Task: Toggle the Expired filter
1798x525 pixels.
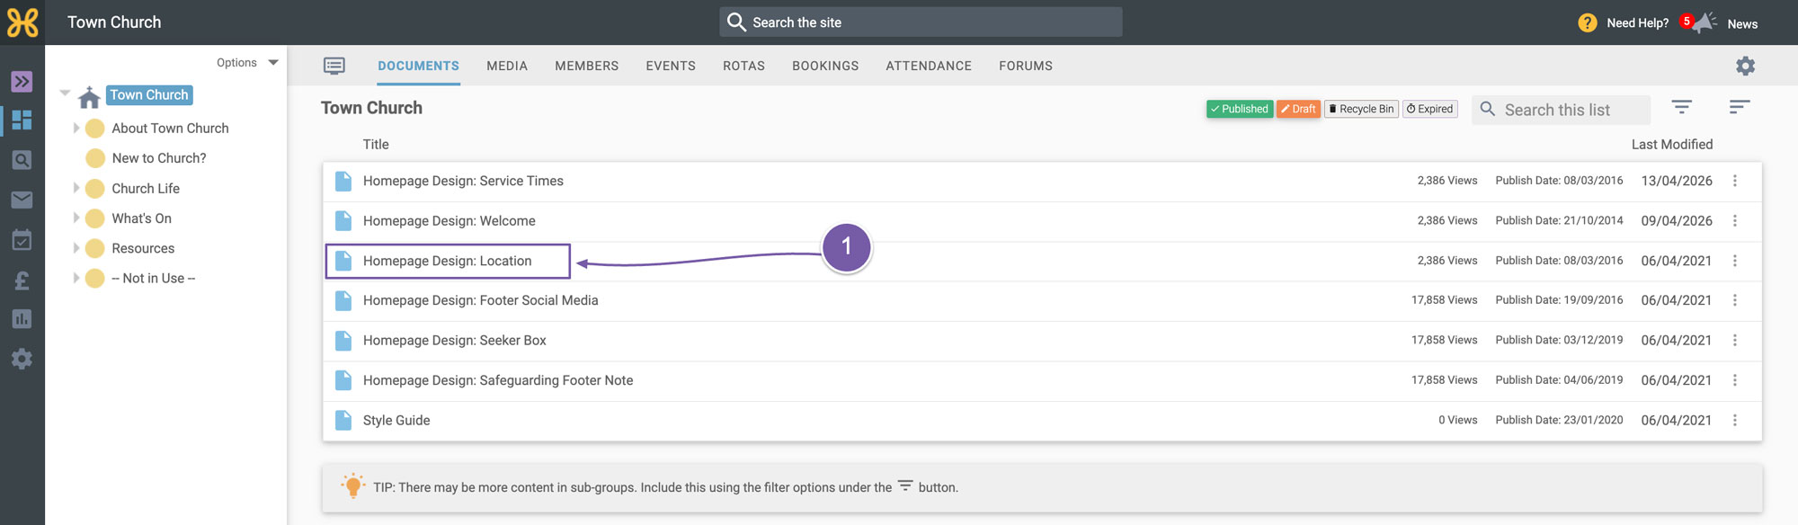Action: (x=1430, y=109)
